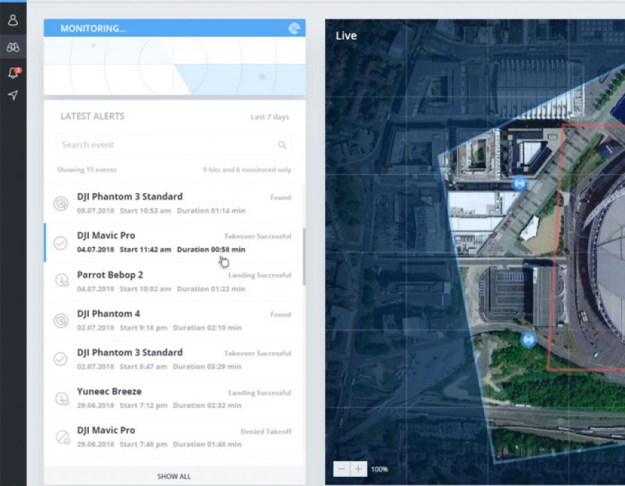625x486 pixels.
Task: Click the checkmark icon for DJI Mavic Pro 04.07.2018
Action: pyautogui.click(x=60, y=242)
